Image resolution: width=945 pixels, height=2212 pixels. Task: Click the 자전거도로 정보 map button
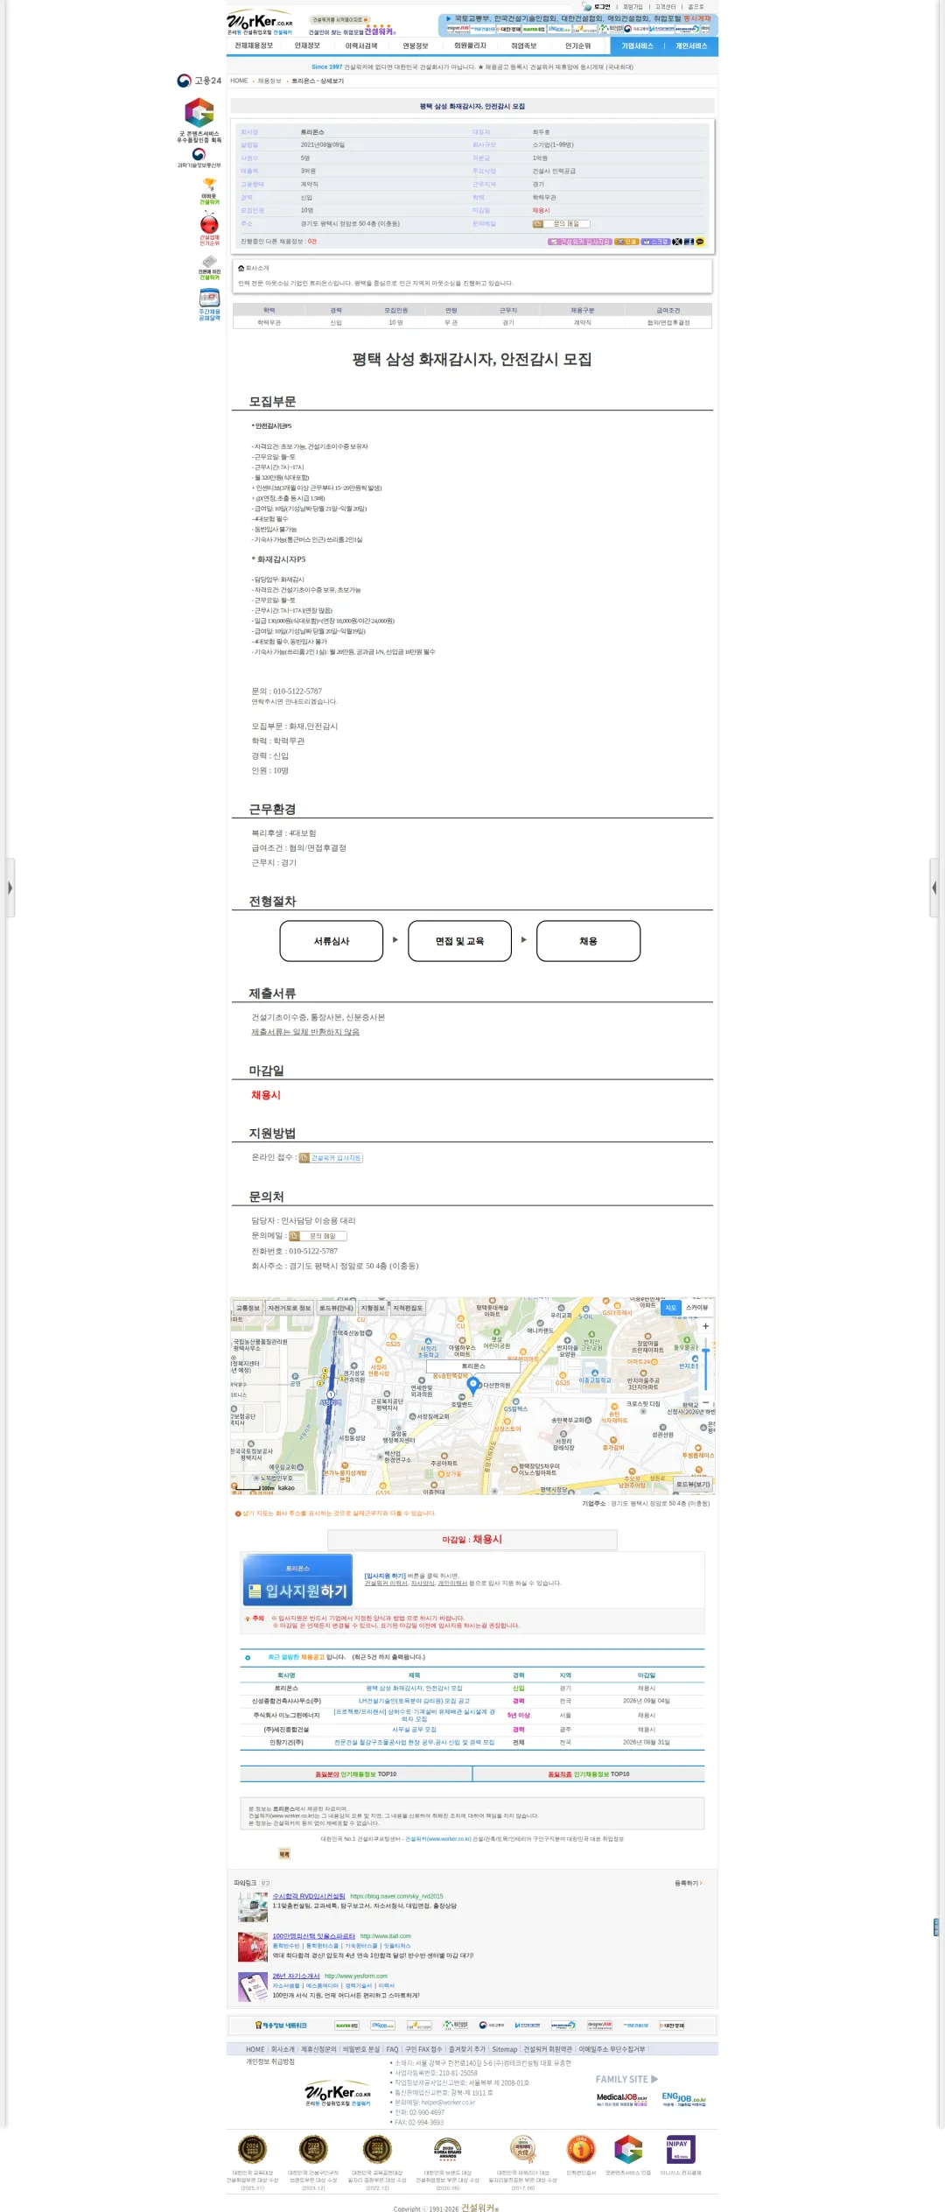[290, 1308]
